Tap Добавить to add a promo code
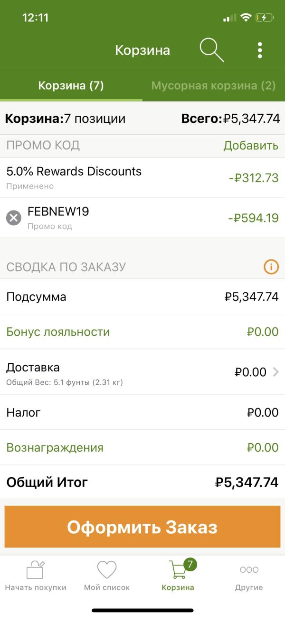285x618 pixels. coord(251,146)
